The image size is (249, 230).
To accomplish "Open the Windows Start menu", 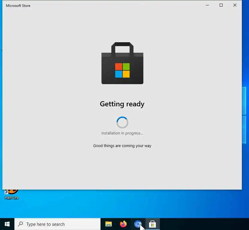I will [7, 224].
